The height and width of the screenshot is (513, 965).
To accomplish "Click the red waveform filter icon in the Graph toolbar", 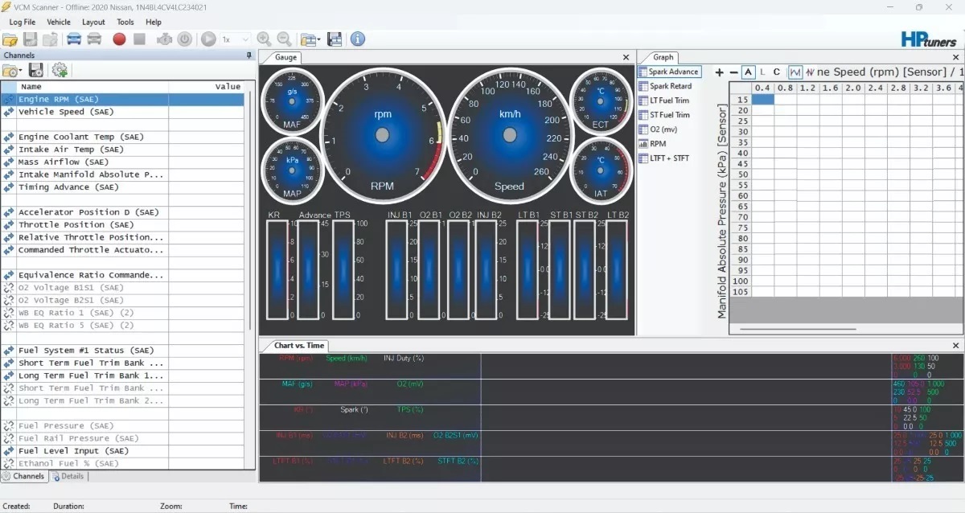I will (x=810, y=72).
